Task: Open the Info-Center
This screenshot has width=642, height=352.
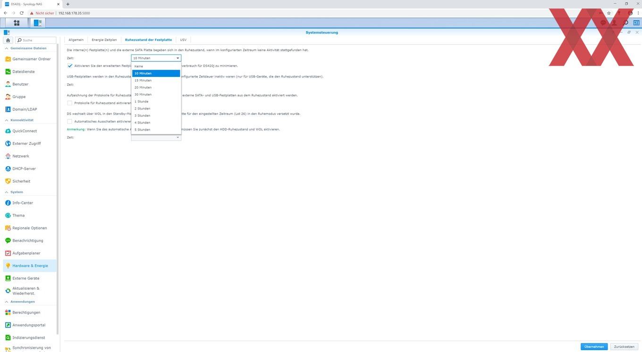Action: (30, 203)
